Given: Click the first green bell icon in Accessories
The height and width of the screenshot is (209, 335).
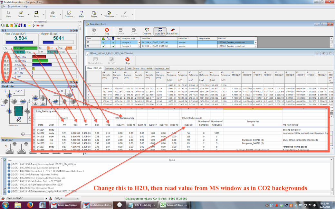Looking at the screenshot, I should coord(7,25).
